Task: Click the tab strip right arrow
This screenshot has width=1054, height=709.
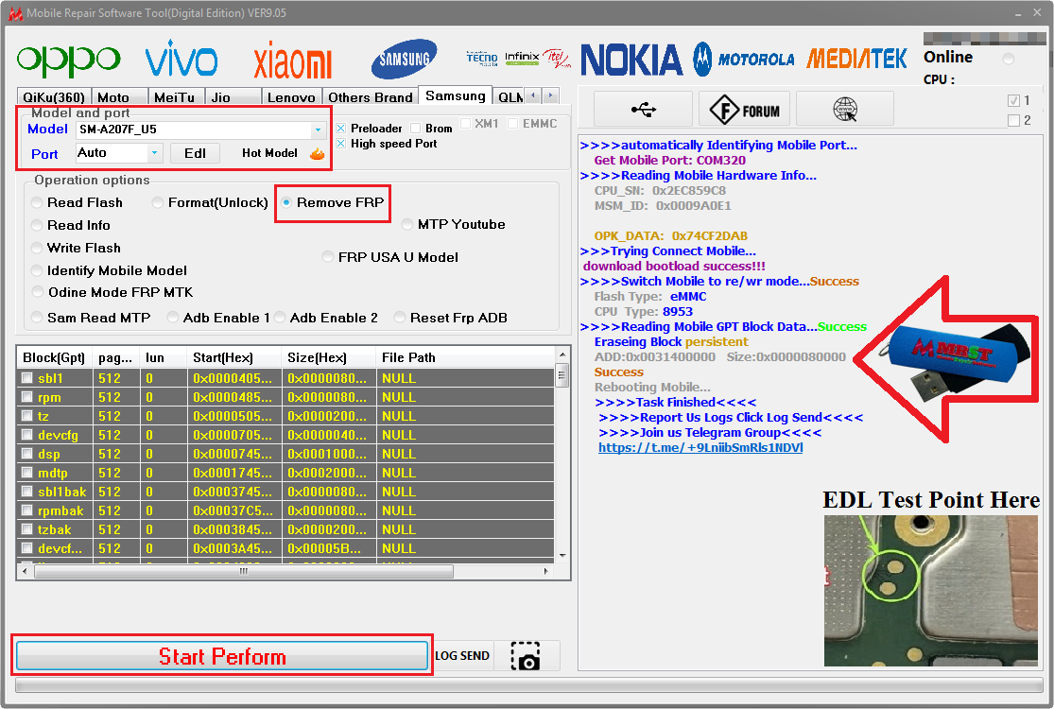Action: pyautogui.click(x=550, y=95)
